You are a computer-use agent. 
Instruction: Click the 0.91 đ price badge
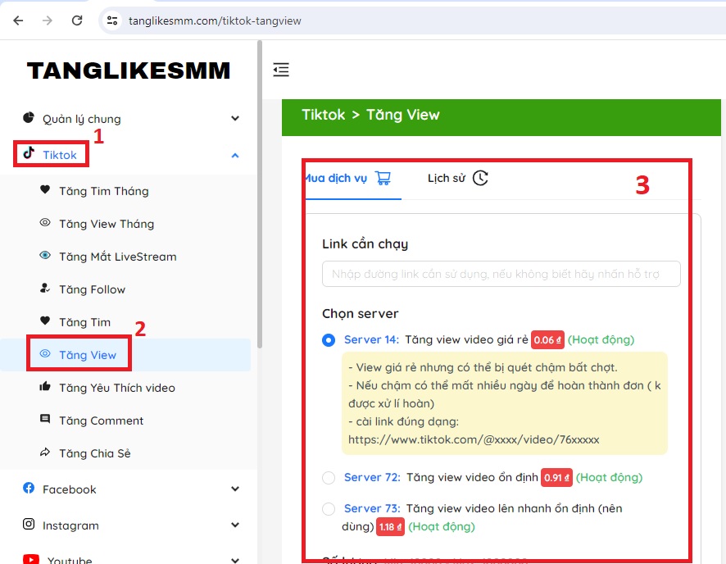pos(556,477)
